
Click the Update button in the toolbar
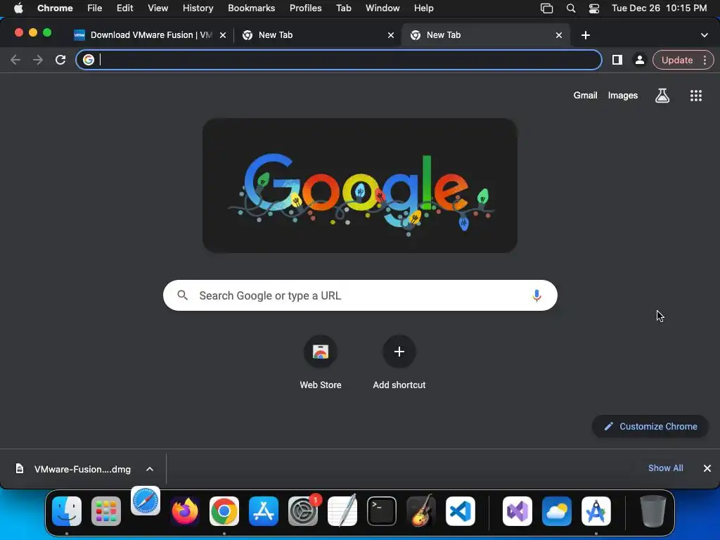pyautogui.click(x=677, y=60)
